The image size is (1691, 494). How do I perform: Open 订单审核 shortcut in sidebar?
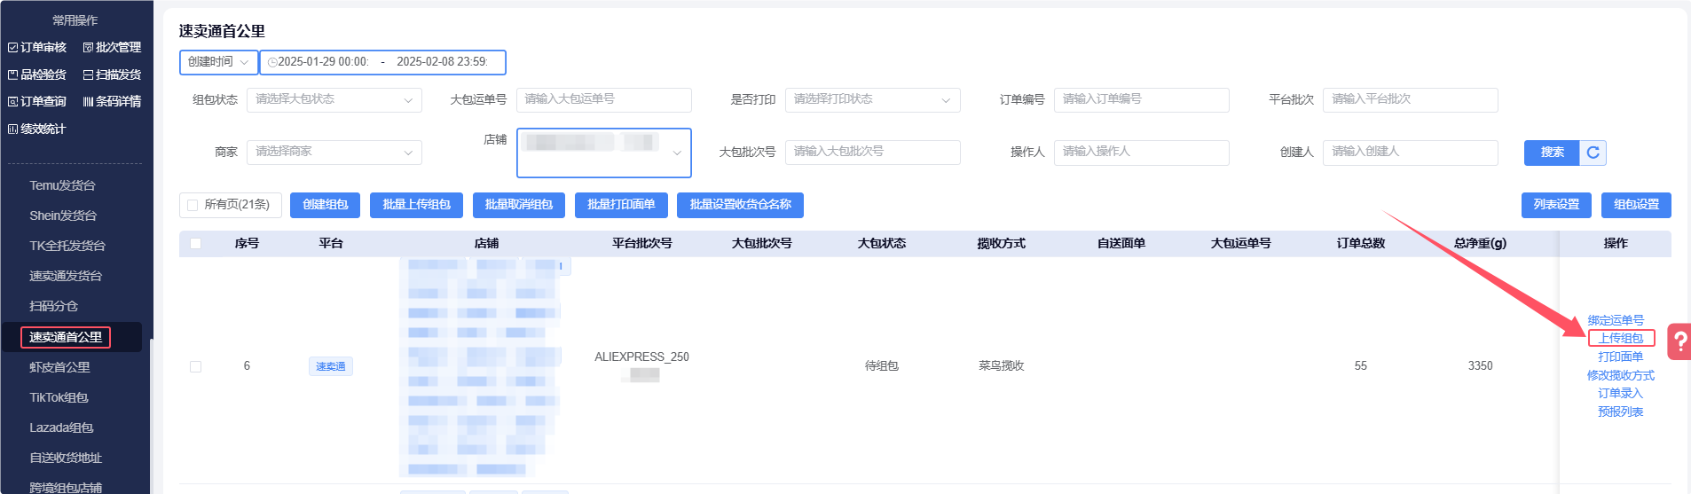point(37,47)
